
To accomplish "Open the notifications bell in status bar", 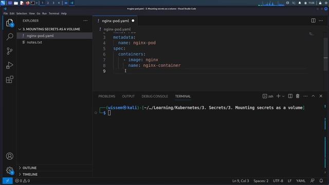I will 321,181.
